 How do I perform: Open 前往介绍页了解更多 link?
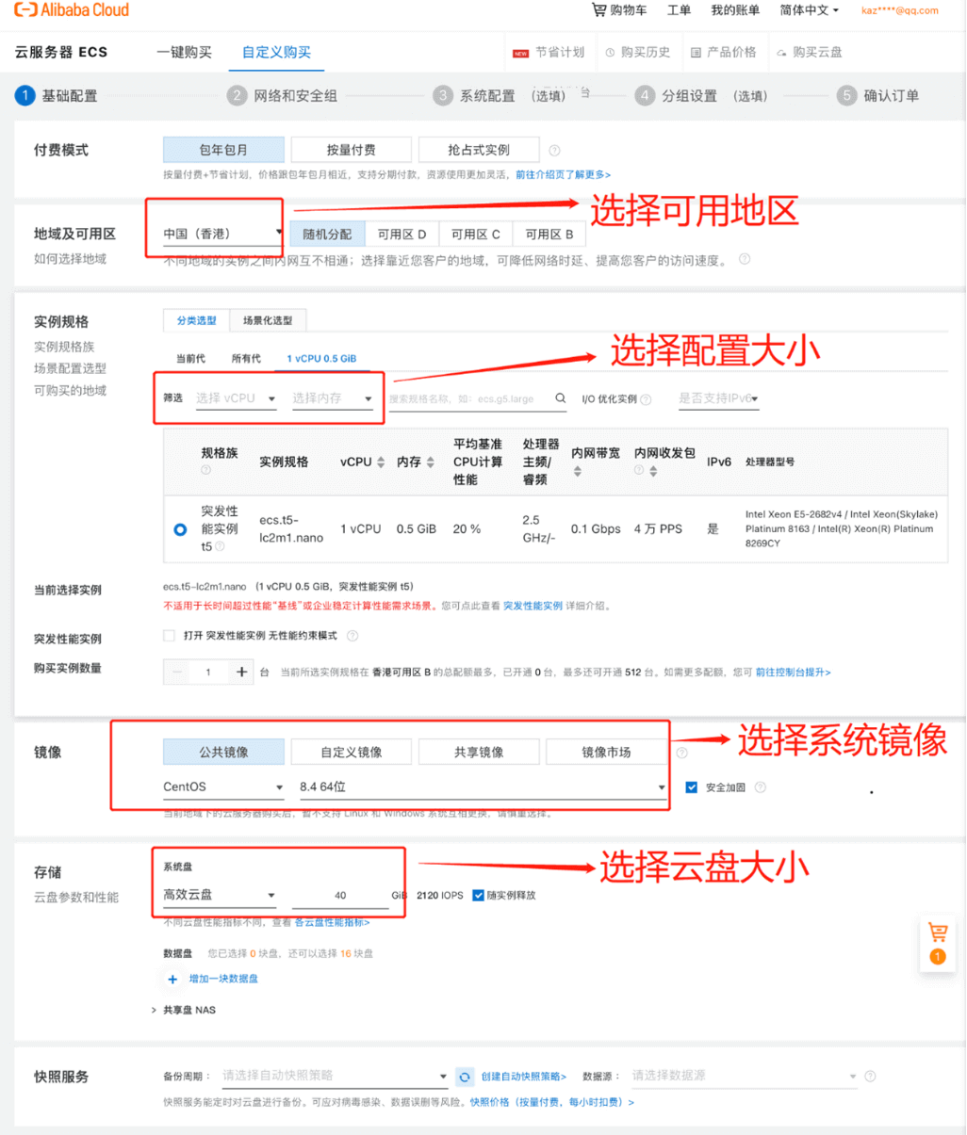(x=563, y=175)
